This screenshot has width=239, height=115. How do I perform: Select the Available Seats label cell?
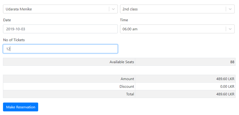click(122, 62)
